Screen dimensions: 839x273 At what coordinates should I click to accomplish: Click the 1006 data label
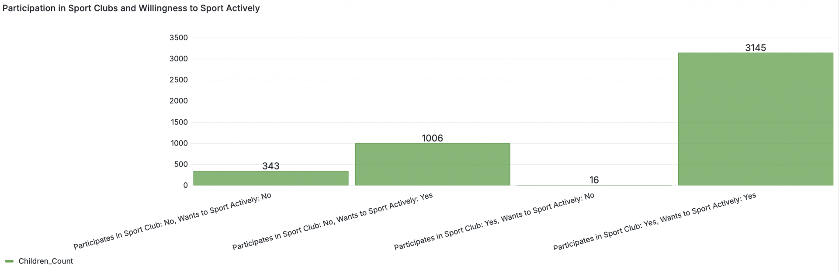pyautogui.click(x=433, y=138)
